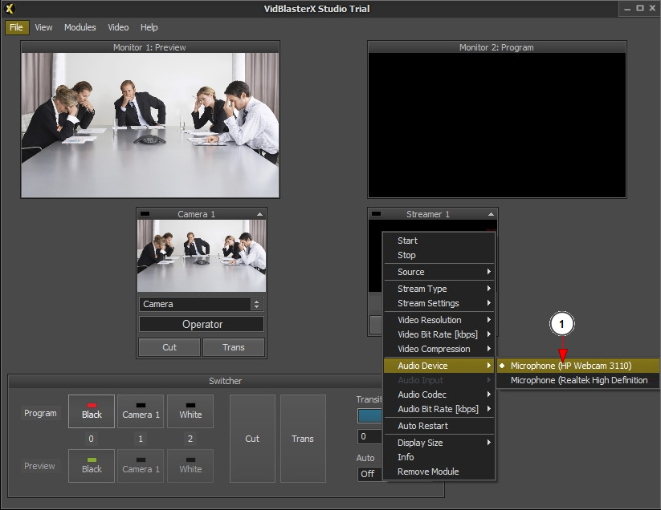This screenshot has width=661, height=510.
Task: Expand the Video Compression submenu
Action: (439, 349)
